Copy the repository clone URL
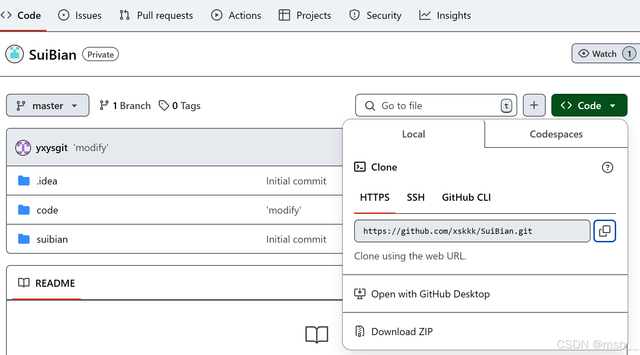The image size is (640, 355). pos(604,231)
